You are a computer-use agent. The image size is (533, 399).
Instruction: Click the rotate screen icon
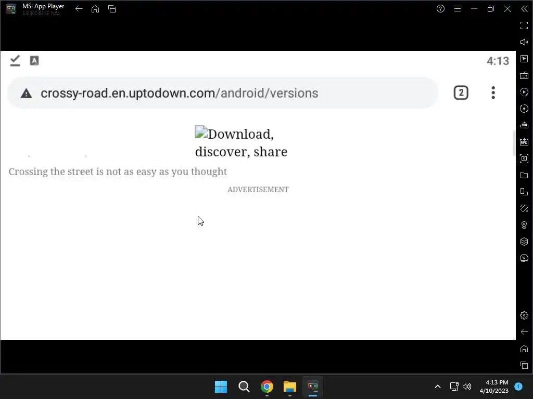[x=524, y=192]
